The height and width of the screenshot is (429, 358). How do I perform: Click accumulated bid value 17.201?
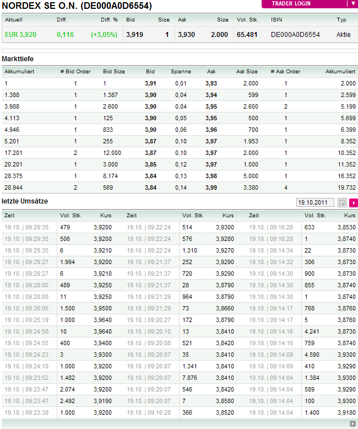pos(13,153)
